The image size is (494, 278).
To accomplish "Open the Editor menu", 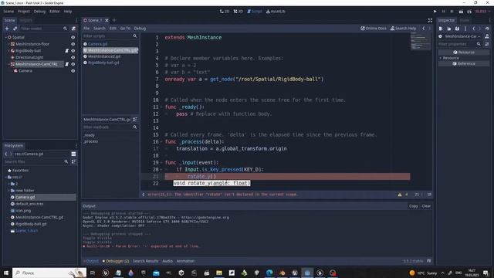I will (x=55, y=12).
